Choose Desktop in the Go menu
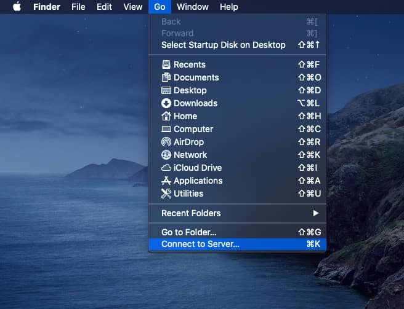The width and height of the screenshot is (404, 309). click(237, 90)
